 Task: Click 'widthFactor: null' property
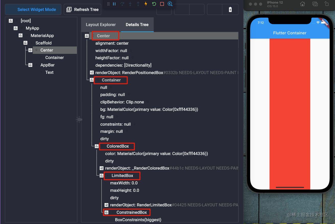[111, 51]
